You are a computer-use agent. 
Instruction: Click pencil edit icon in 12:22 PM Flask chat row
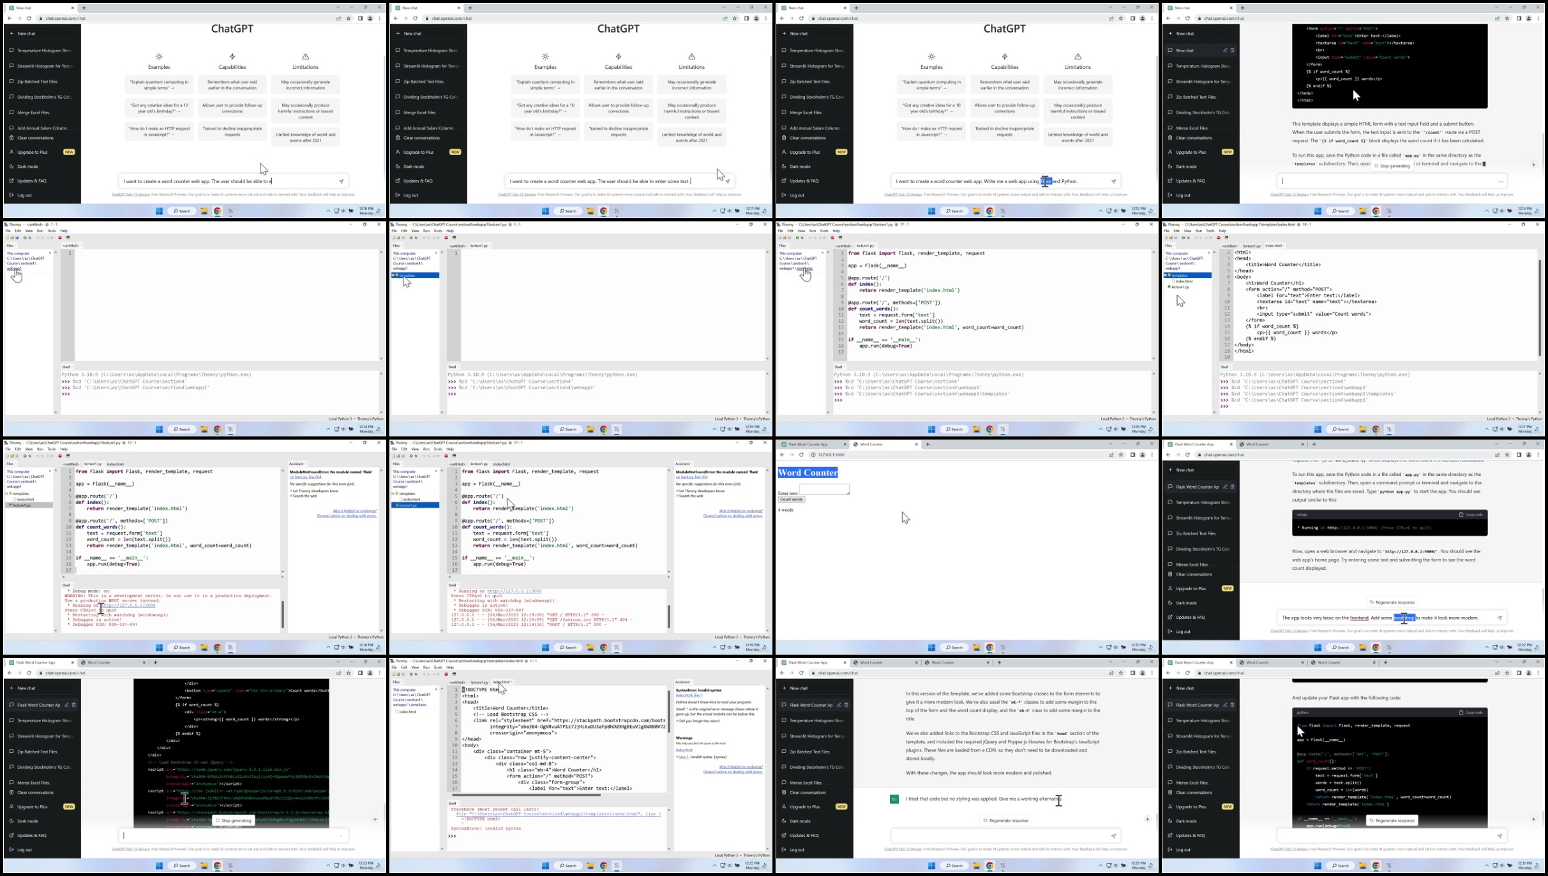click(1225, 487)
